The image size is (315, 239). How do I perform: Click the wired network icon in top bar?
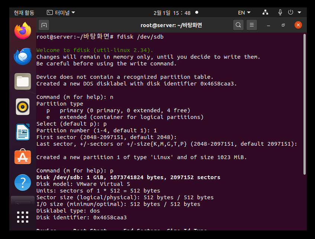(265, 12)
